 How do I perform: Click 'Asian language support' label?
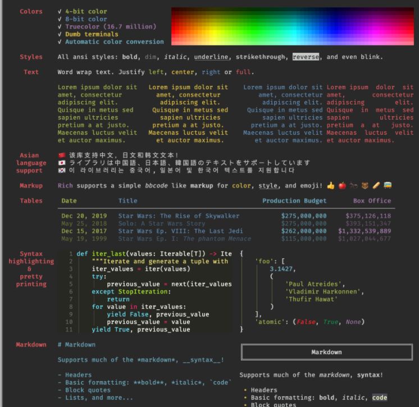(x=31, y=163)
